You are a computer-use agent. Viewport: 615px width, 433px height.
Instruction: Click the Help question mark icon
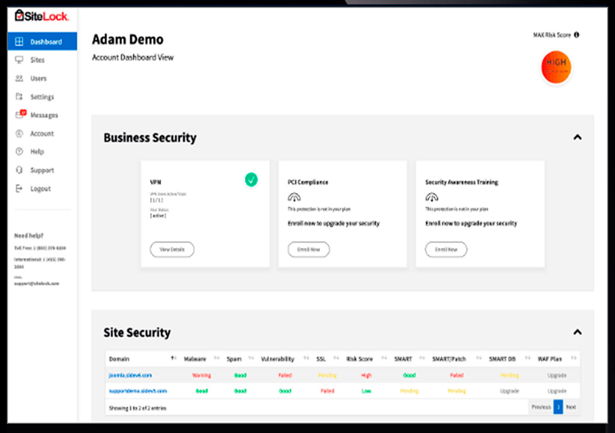coord(19,152)
